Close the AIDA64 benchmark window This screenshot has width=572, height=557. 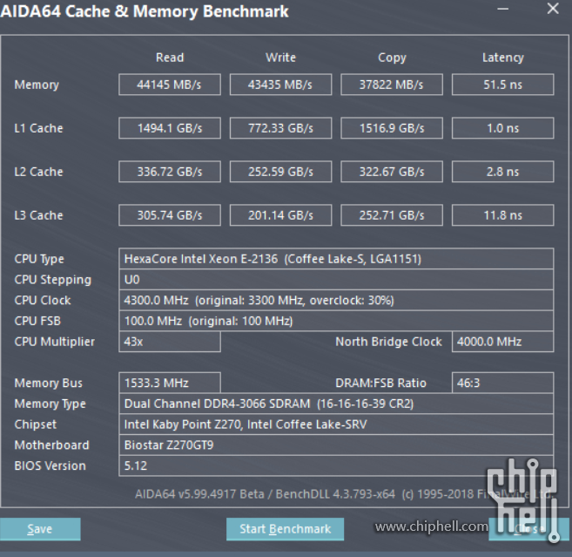click(553, 8)
